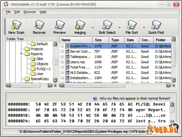Screen dimensions: 182x137
Task: Click the Projects folder icon in tree
Action: (27, 49)
